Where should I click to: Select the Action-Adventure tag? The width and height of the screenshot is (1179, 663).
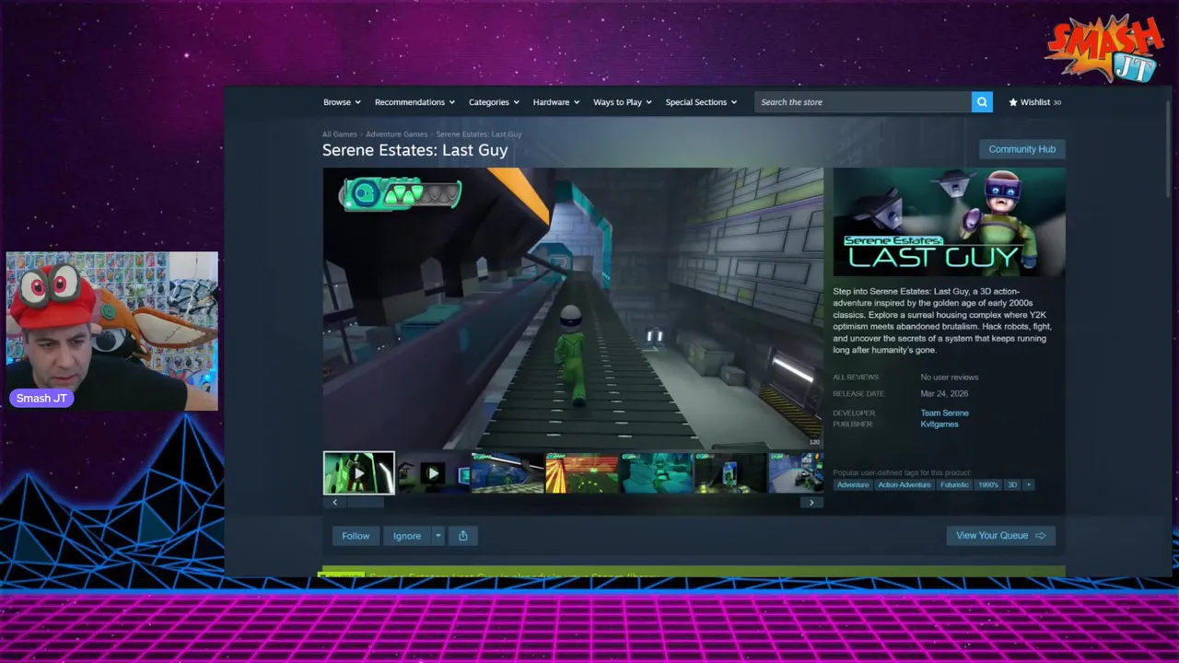905,485
